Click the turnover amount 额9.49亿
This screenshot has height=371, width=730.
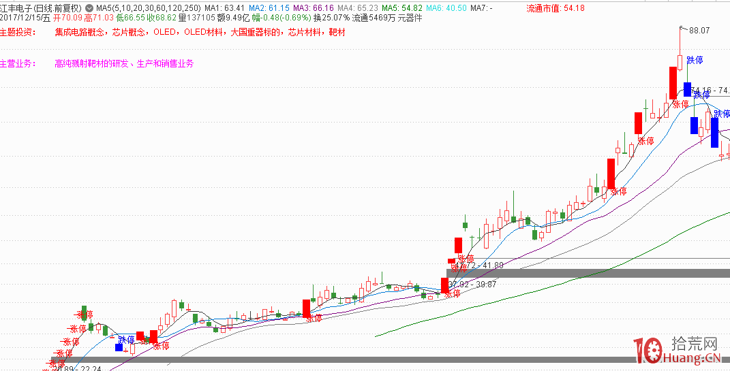coord(234,18)
